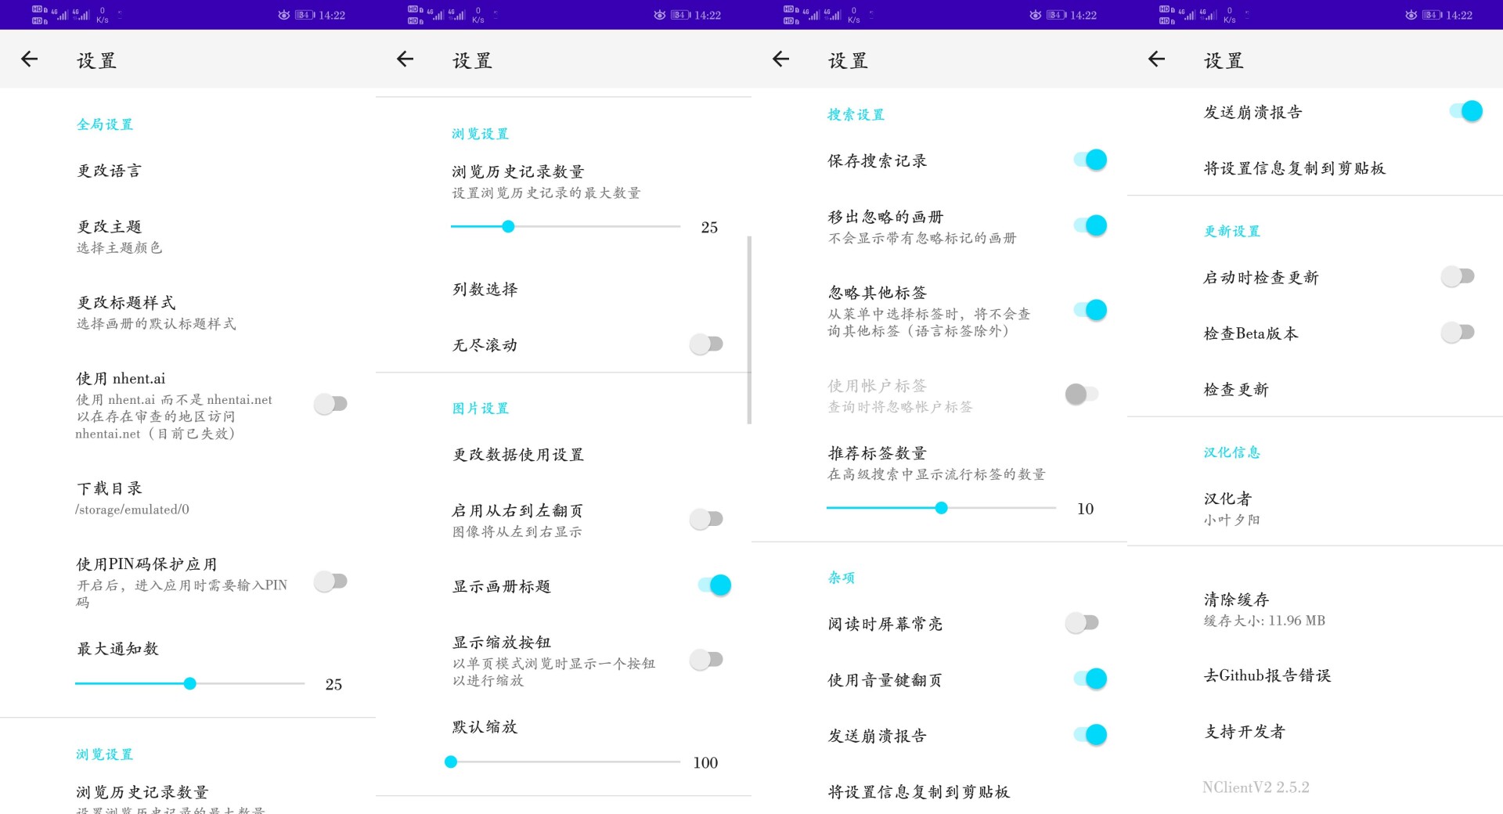Tap back arrow in the 图片设置 panel header

click(405, 59)
